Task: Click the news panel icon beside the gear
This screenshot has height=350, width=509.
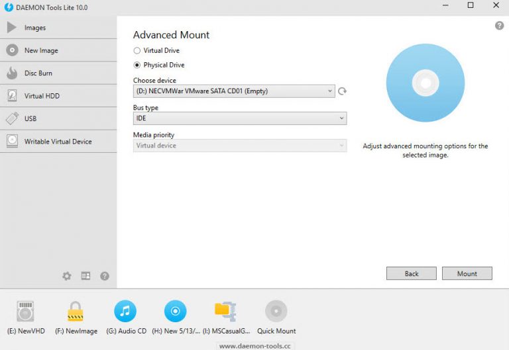Action: [85, 276]
